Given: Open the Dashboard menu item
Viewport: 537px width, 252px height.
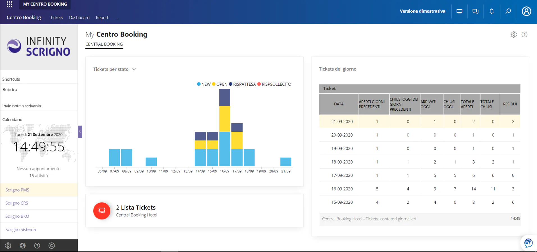Looking at the screenshot, I should point(79,17).
